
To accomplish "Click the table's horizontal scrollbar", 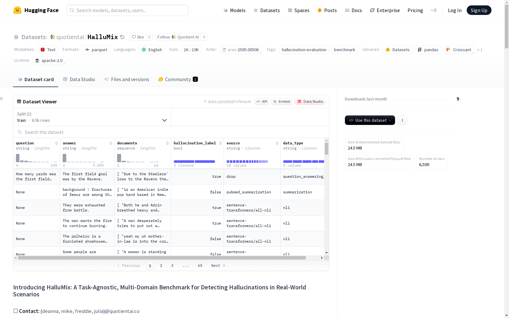I will click(x=162, y=258).
